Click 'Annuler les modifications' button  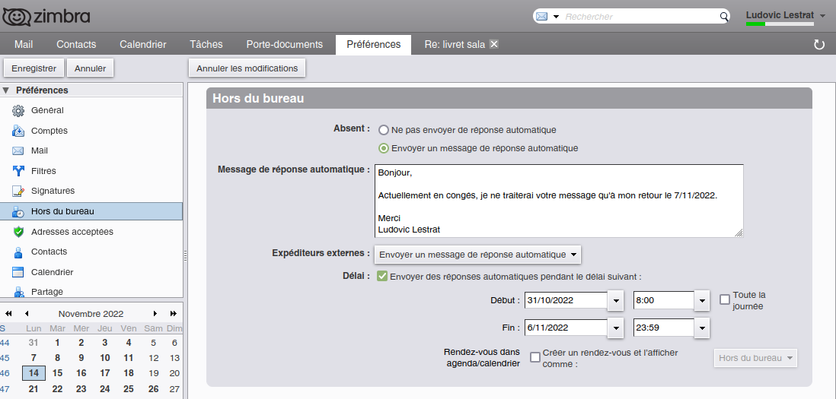pos(247,68)
